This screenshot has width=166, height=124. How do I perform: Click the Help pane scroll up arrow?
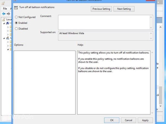pos(152,53)
